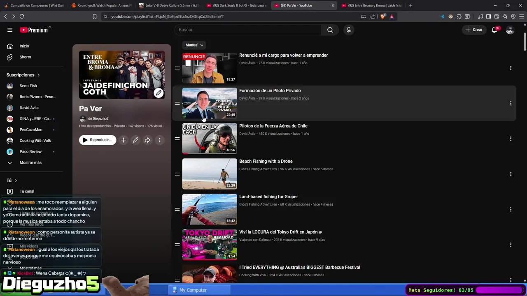Open Brave Rewards triangle icon
This screenshot has width=527, height=296.
(392, 16)
